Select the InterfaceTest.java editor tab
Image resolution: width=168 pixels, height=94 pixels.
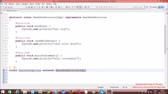tap(11, 11)
